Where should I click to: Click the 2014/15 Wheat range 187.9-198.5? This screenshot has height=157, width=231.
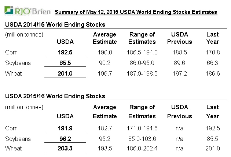coord(142,74)
